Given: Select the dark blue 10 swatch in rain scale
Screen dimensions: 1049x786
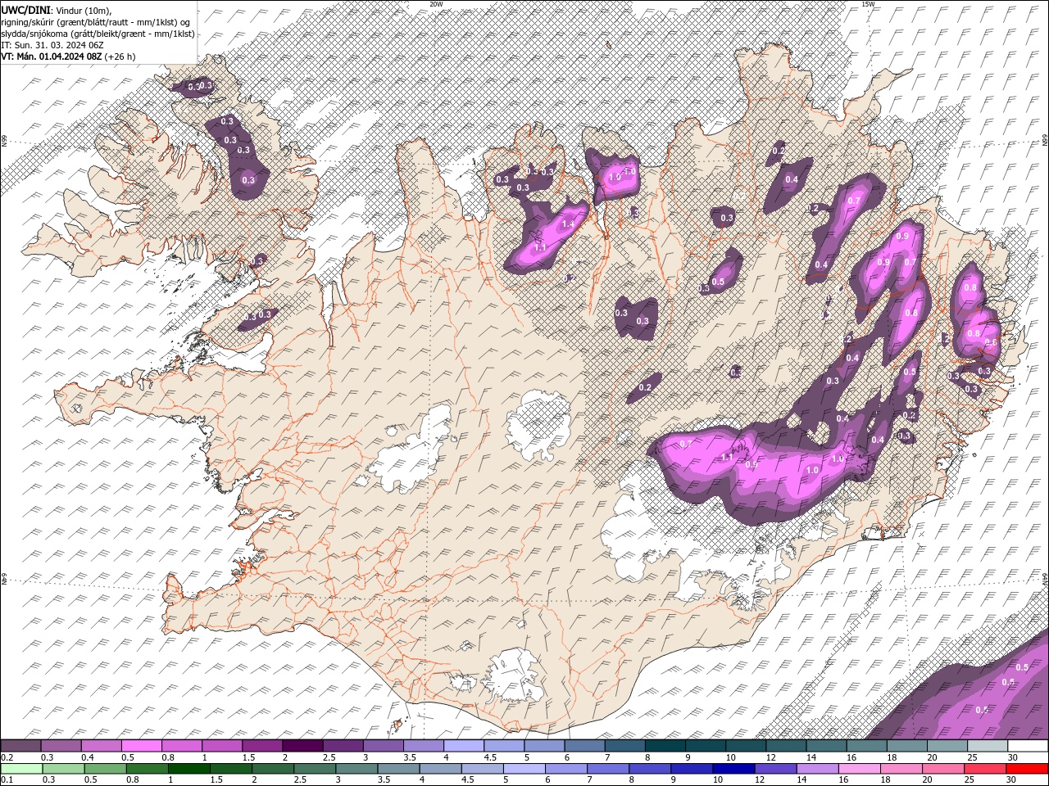Looking at the screenshot, I should [733, 769].
